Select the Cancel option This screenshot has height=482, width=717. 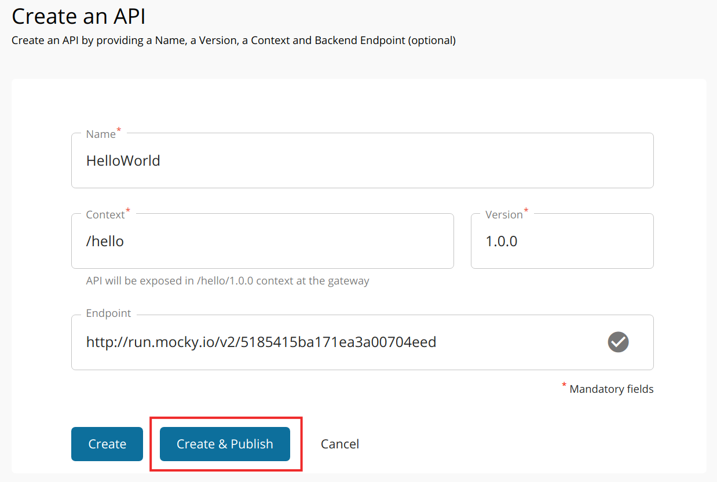pos(339,444)
